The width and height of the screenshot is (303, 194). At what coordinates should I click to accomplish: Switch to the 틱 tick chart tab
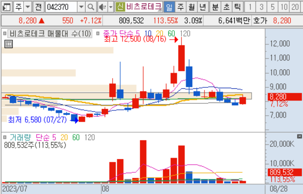(x=237, y=7)
